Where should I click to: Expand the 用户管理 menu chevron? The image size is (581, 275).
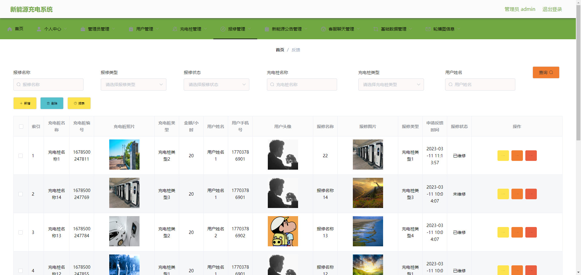[x=157, y=29]
